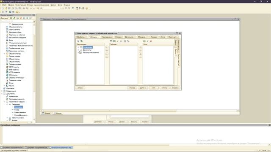Viewport: 271px width, 152px height.
Task: Select РегистрыНакопления in the database list
Action: coord(91,52)
